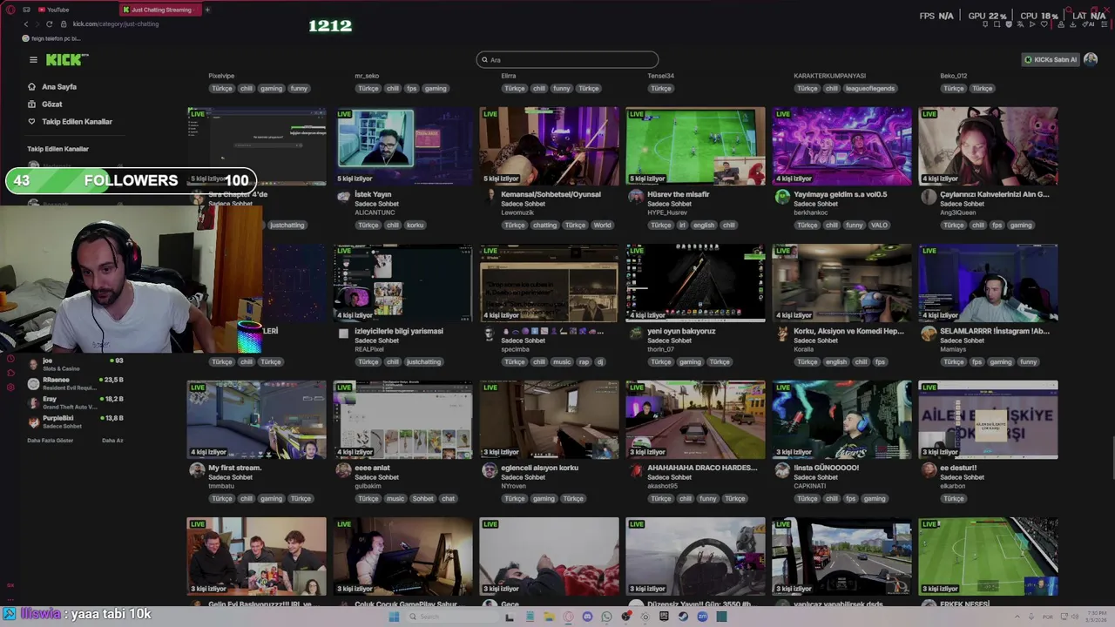Select the World tag under Lewomuzik
The height and width of the screenshot is (627, 1115).
tap(602, 226)
